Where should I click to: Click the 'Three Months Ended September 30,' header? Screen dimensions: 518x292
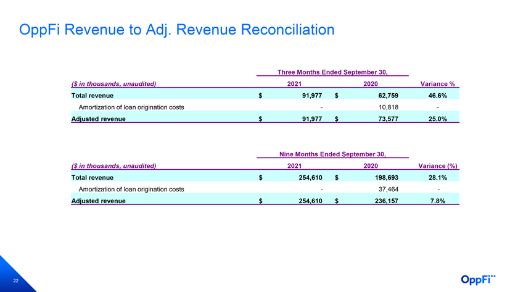pyautogui.click(x=332, y=72)
